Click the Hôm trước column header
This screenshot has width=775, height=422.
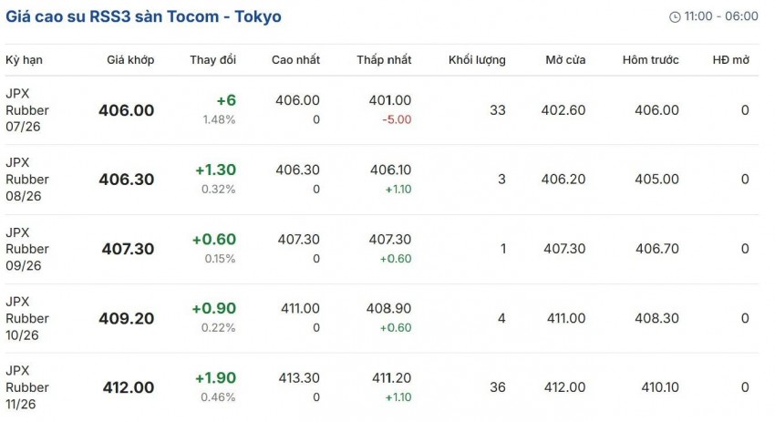click(x=650, y=60)
